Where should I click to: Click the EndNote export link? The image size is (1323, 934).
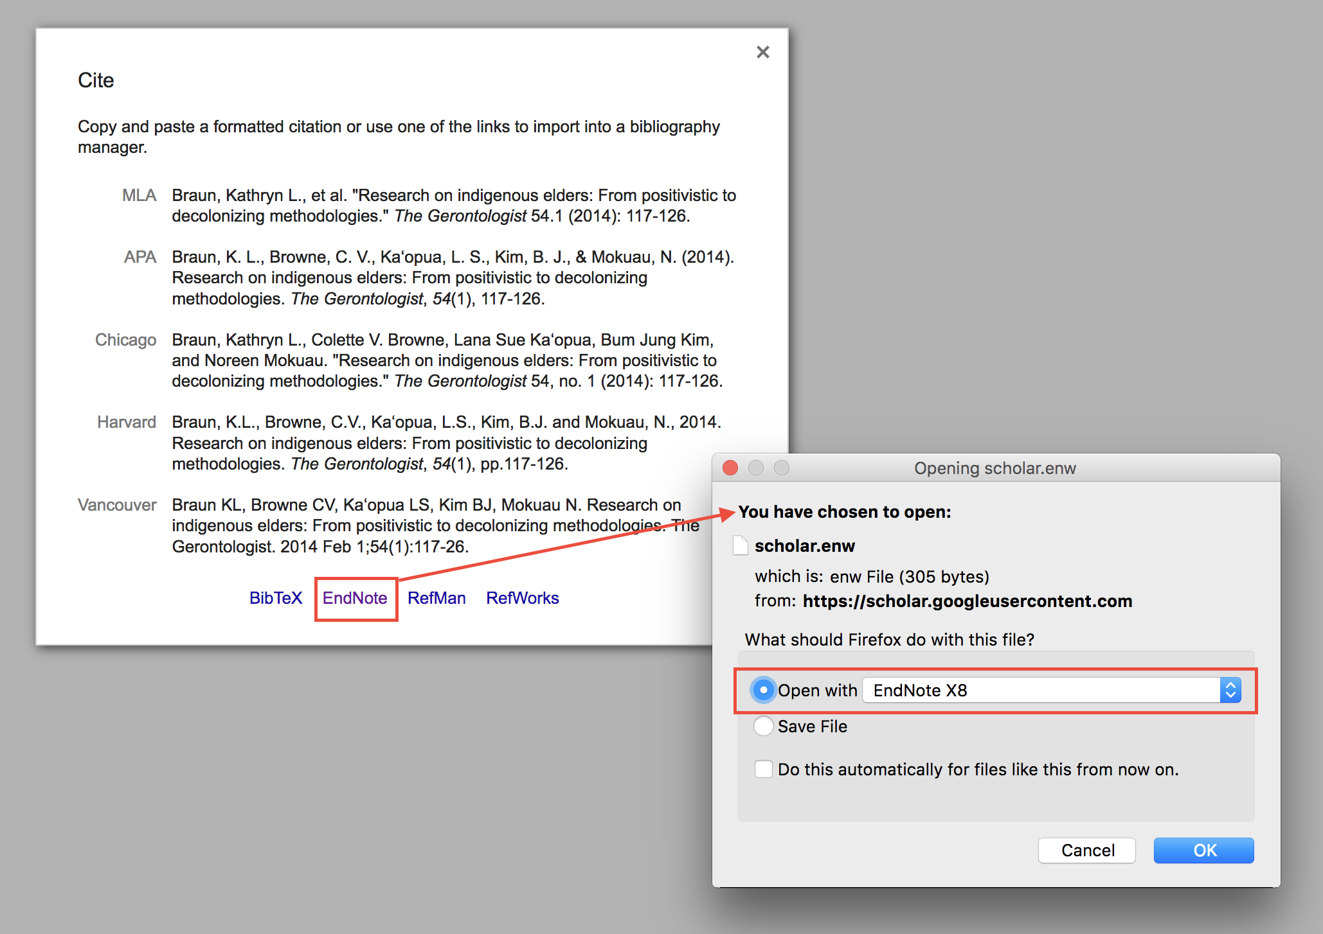coord(355,598)
